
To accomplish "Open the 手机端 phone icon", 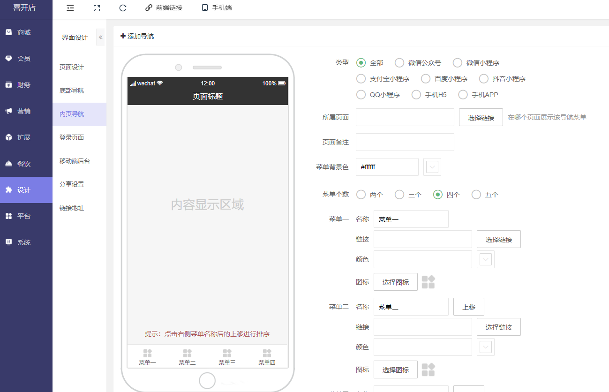I will [x=204, y=8].
